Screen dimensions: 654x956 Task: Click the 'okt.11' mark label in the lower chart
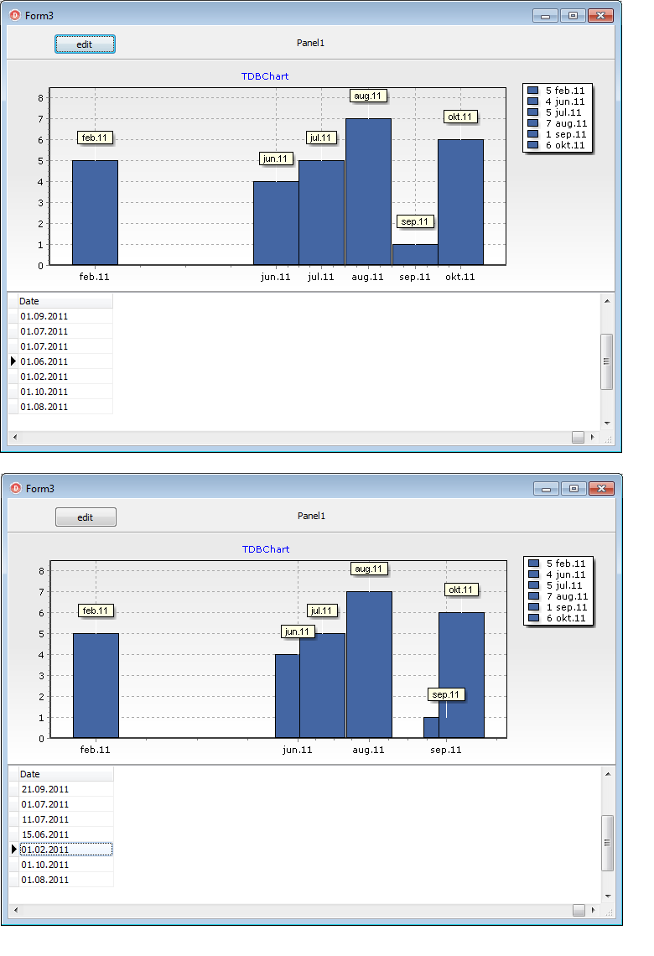pyautogui.click(x=461, y=590)
